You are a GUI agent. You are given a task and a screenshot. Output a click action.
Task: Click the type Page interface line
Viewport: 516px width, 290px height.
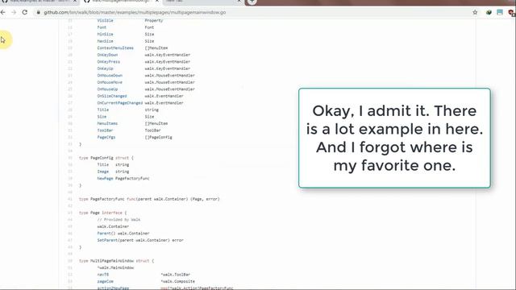(x=102, y=213)
